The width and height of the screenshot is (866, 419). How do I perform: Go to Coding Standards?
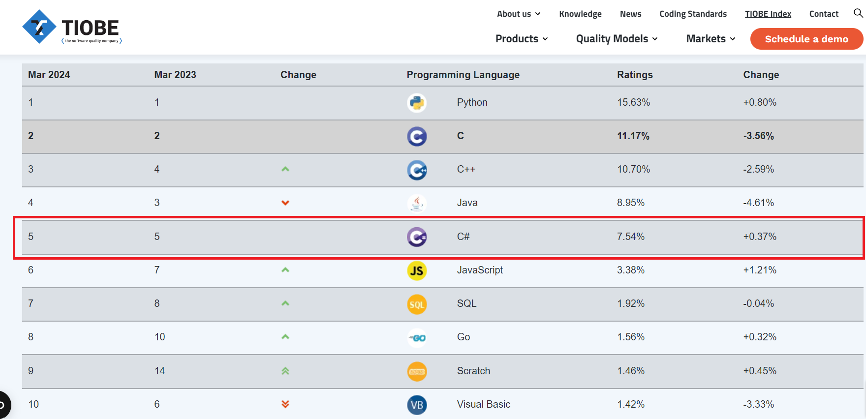pyautogui.click(x=693, y=14)
